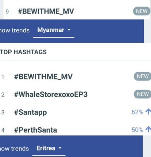Image resolution: width=151 pixels, height=157 pixels.
Task: Open the #BEWITHME_MV hashtag ranked 1
Action: (x=43, y=77)
